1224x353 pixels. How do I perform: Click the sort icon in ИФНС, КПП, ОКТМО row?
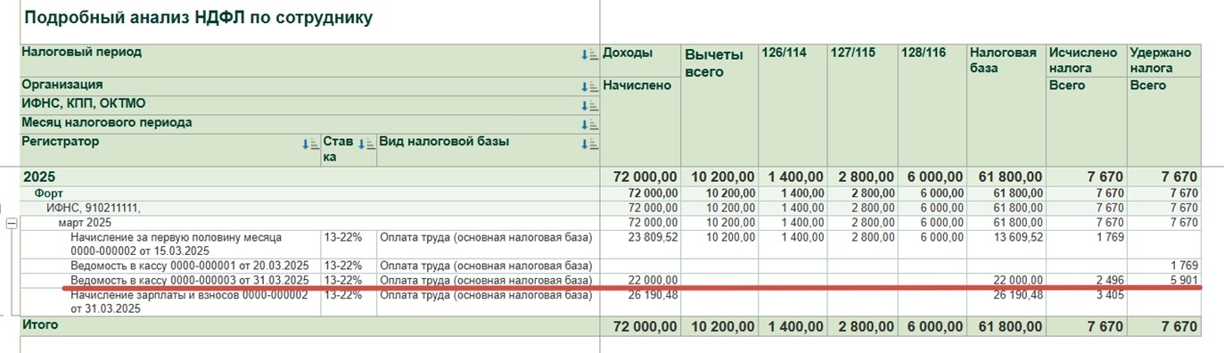(589, 105)
